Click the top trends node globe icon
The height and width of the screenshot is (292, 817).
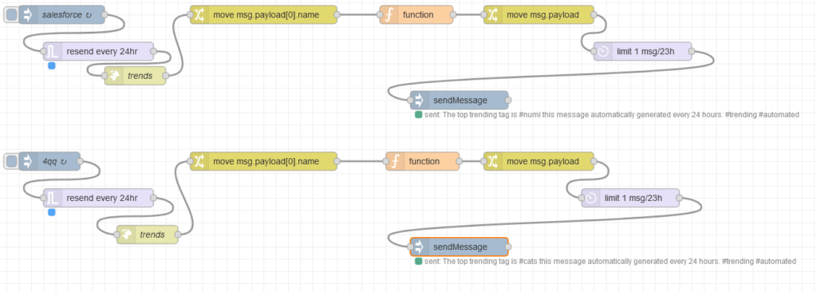tap(114, 76)
